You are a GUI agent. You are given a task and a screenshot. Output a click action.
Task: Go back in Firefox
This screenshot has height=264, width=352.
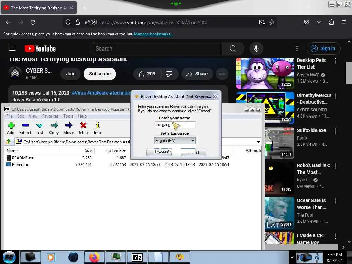coord(8,22)
